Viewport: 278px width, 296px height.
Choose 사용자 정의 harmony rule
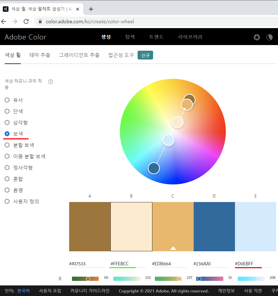tap(7, 201)
